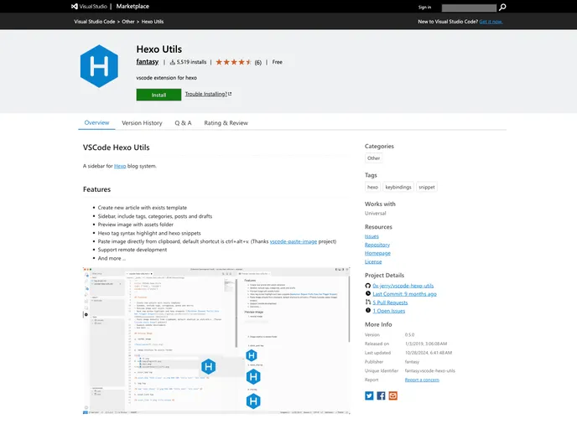The width and height of the screenshot is (577, 429).
Task: Open the Hexo link in description
Action: coord(120,166)
